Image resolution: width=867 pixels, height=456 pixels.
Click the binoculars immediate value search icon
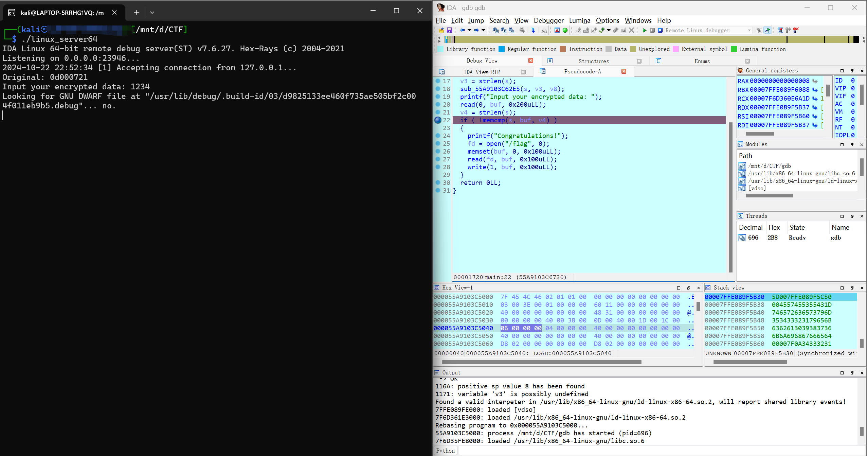495,30
